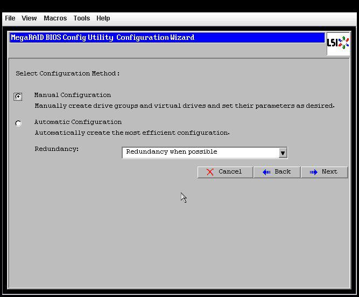Open the File menu
Viewport: 359px width, 297px height.
[x=10, y=18]
